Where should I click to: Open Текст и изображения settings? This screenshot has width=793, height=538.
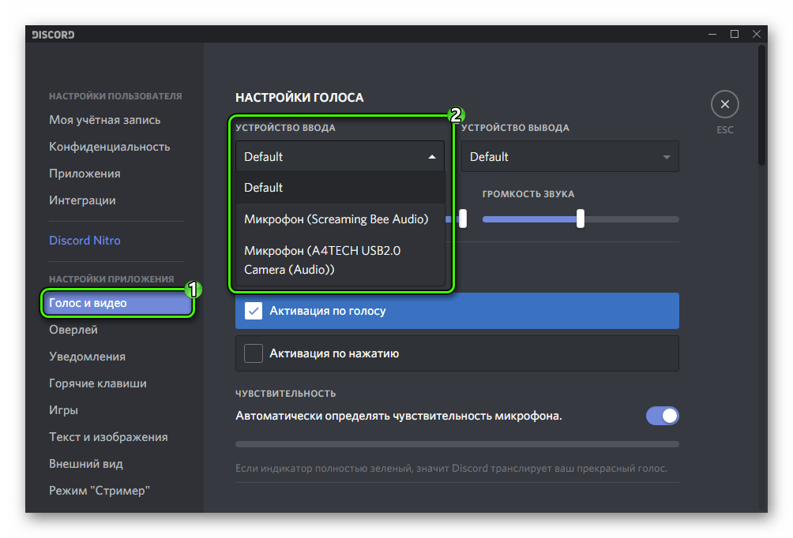click(108, 437)
